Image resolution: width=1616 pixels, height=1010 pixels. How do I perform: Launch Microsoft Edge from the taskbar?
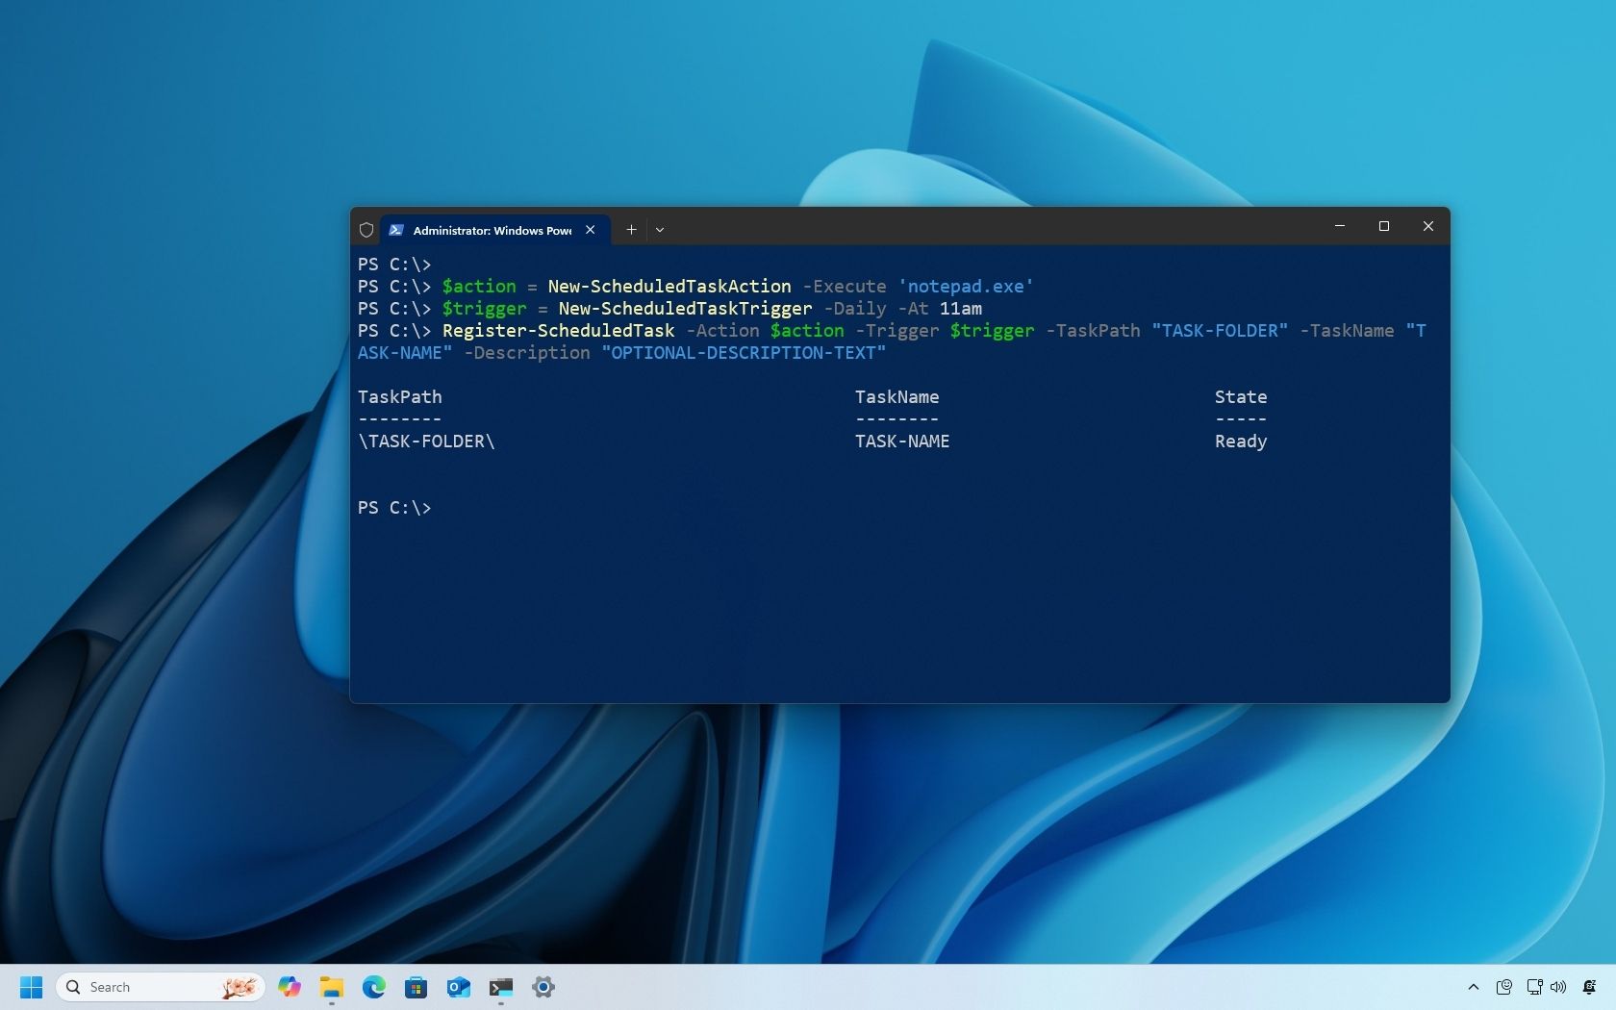click(374, 987)
